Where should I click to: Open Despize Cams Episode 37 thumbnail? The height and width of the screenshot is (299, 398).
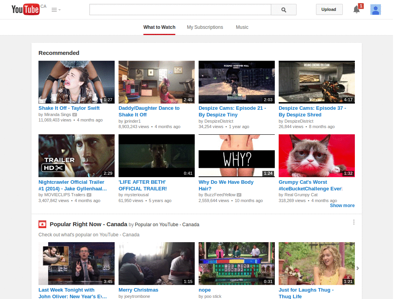pos(316,82)
